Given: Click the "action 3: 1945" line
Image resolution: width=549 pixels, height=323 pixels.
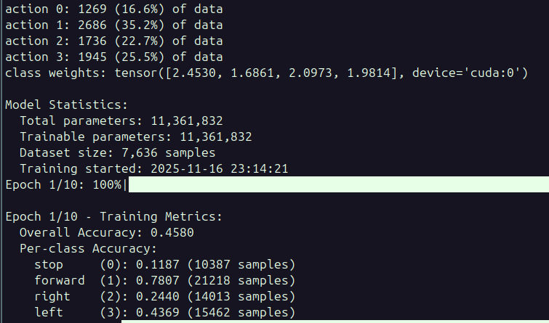Looking at the screenshot, I should [x=114, y=57].
